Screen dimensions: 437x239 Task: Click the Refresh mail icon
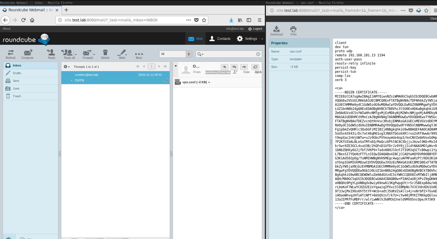coord(10,54)
